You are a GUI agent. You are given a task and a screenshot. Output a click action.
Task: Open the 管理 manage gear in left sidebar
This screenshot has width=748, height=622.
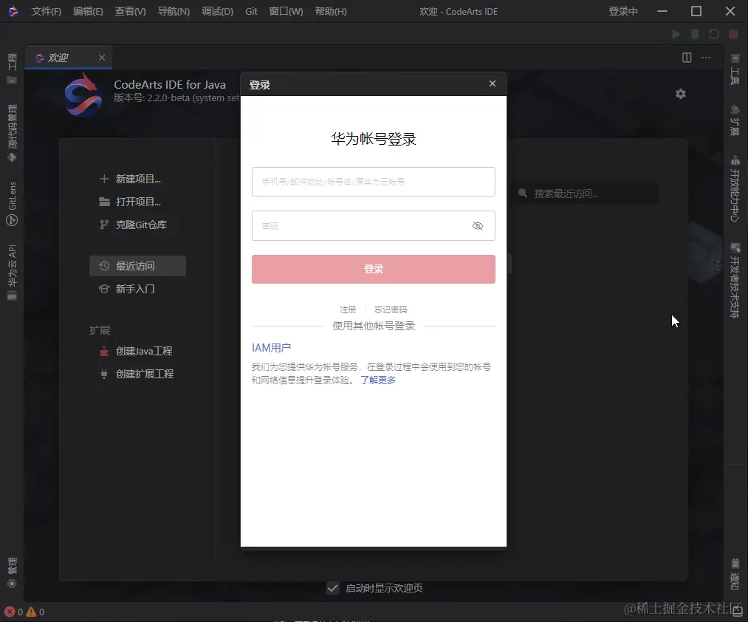12,573
